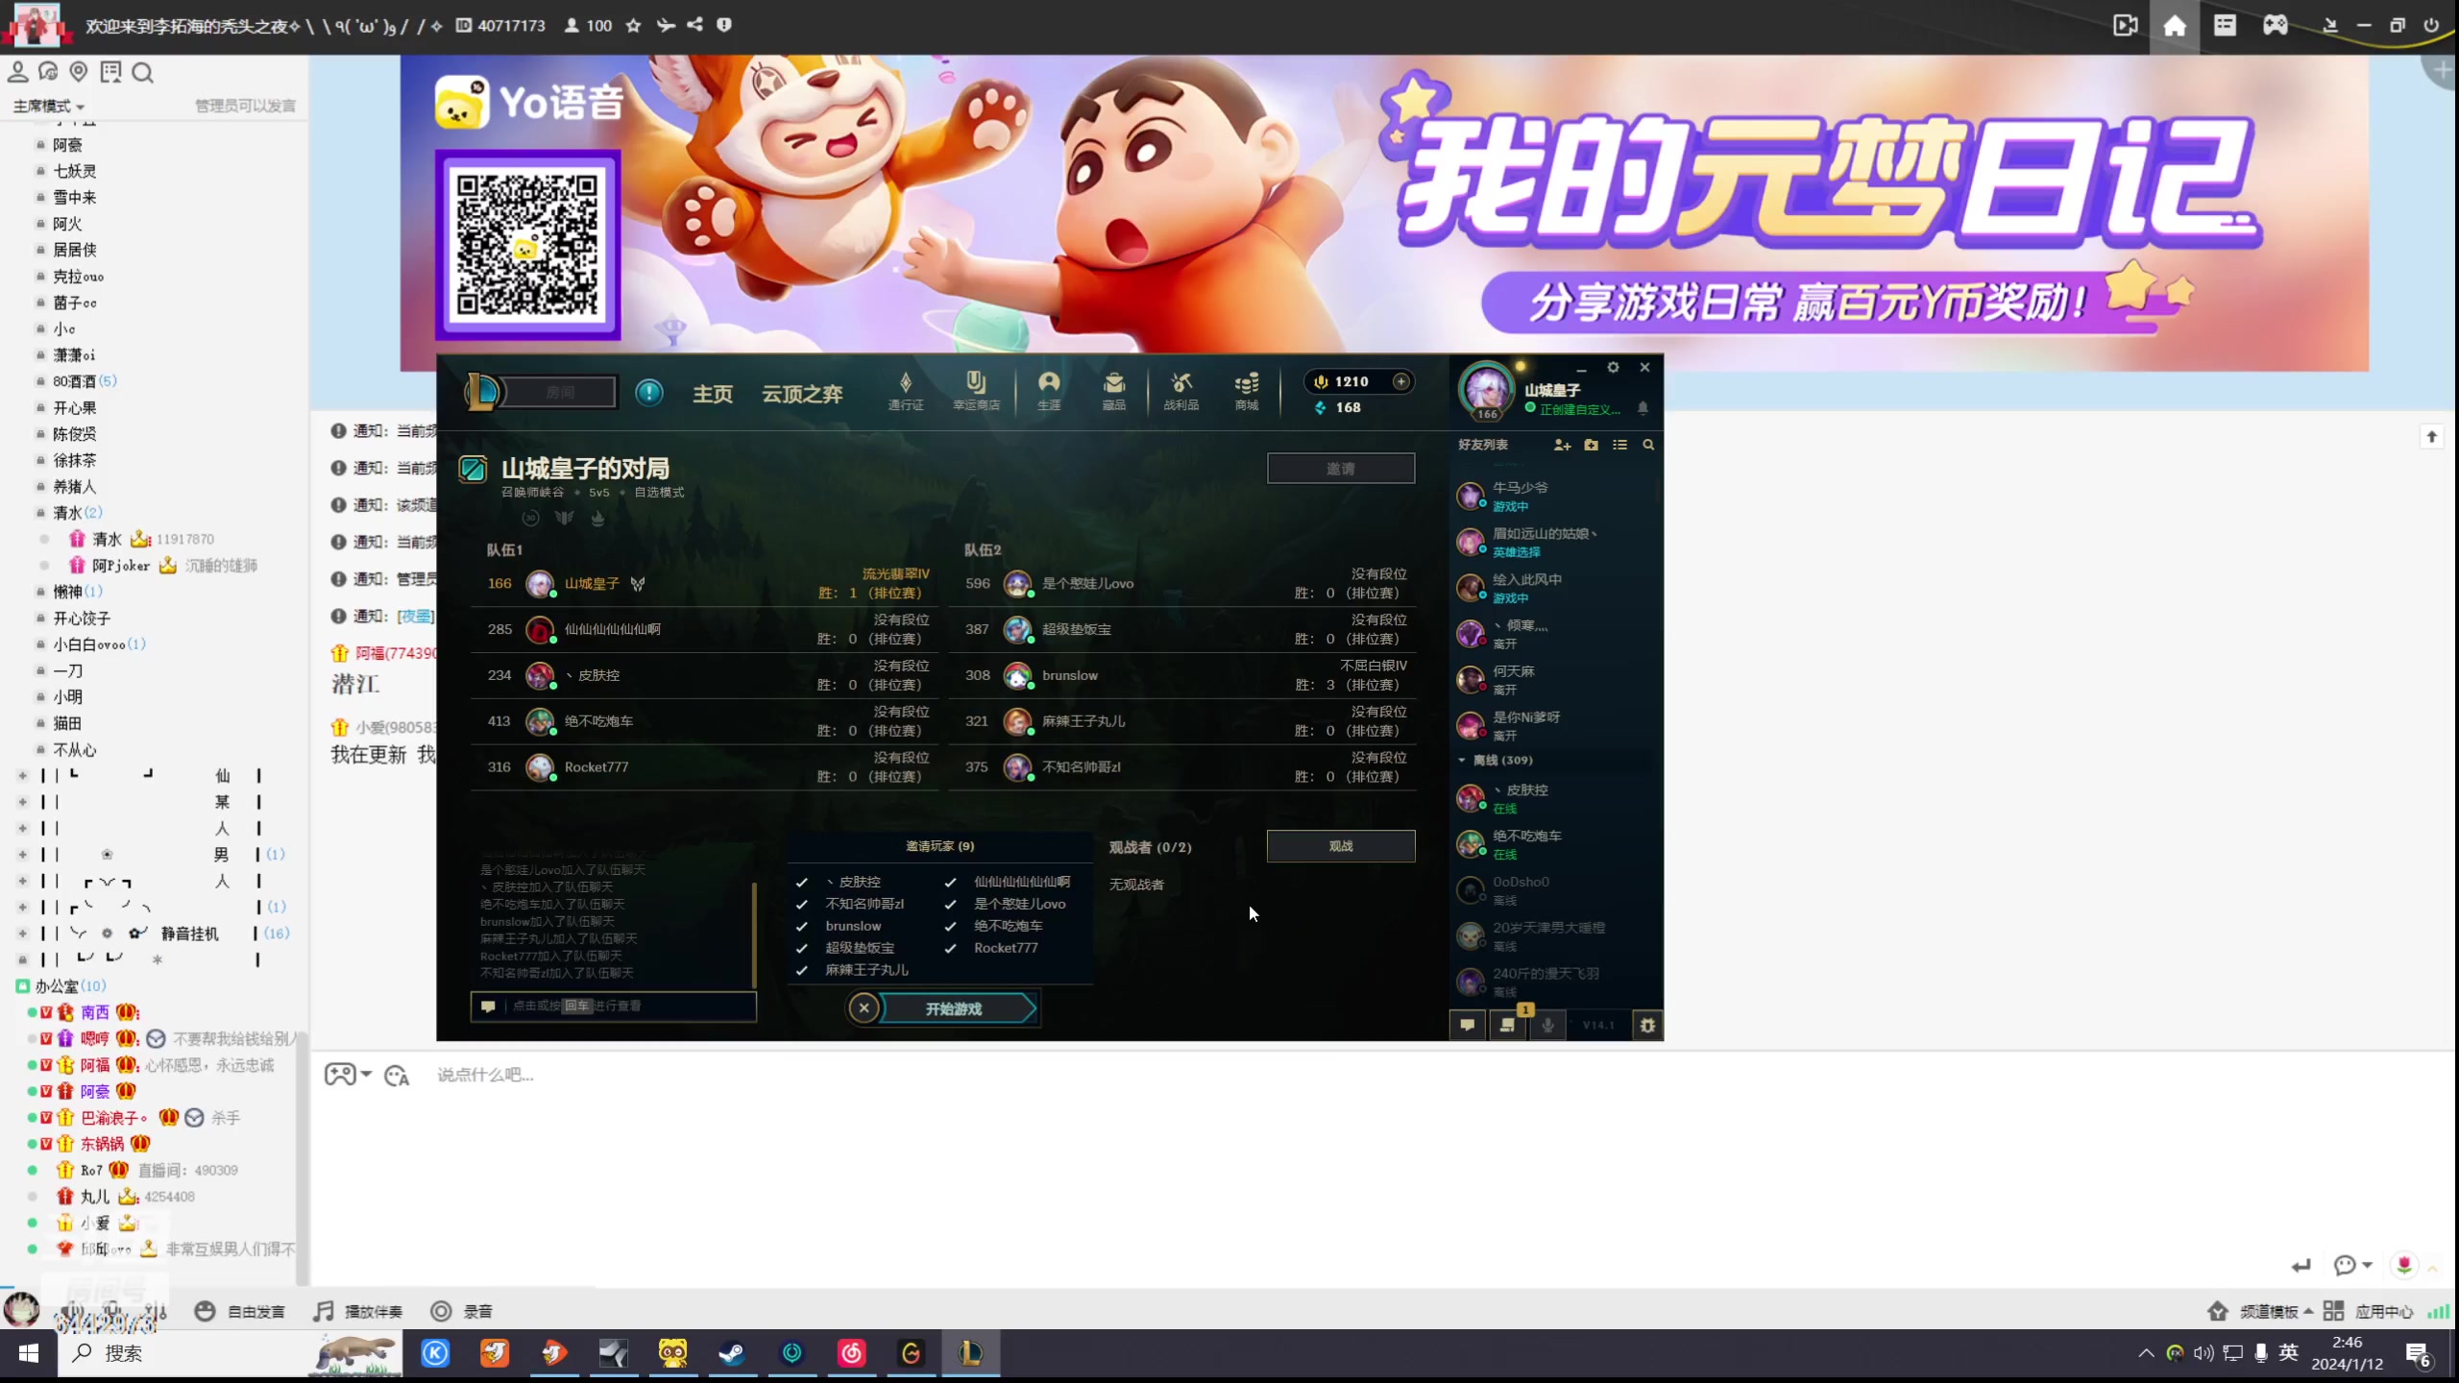The height and width of the screenshot is (1383, 2459).
Task: Open the 生涯 career profile icon
Action: pyautogui.click(x=1049, y=391)
